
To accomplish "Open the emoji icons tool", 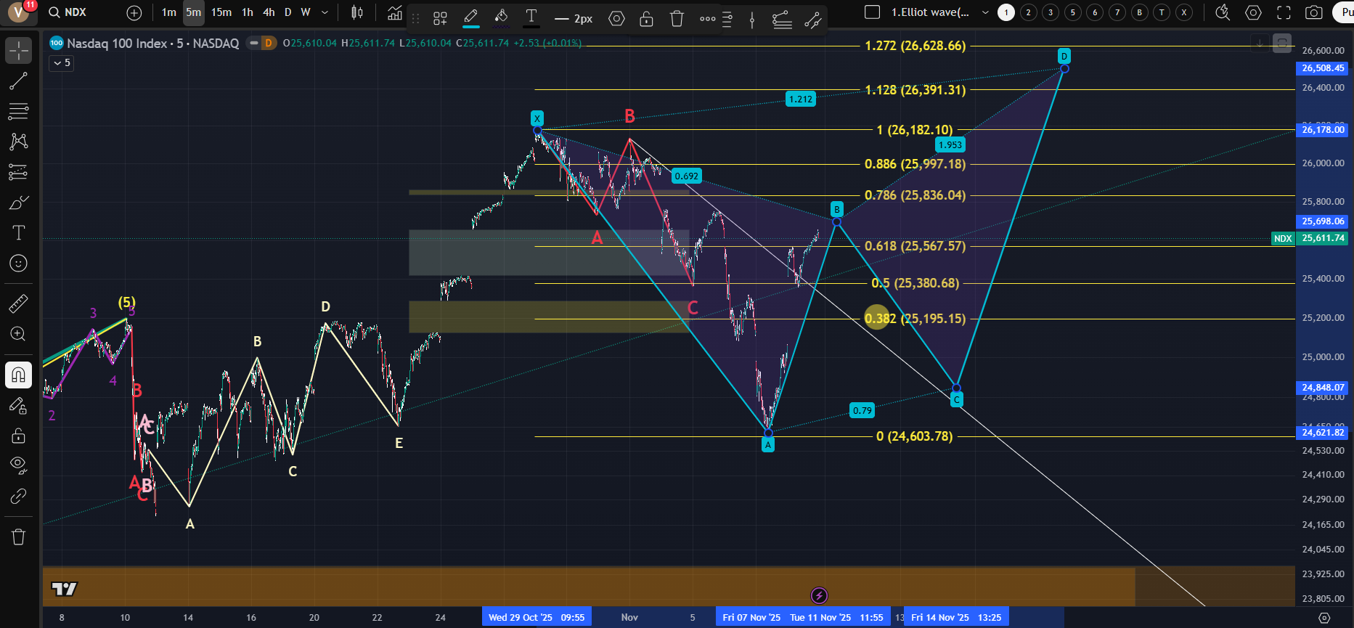I will click(18, 263).
